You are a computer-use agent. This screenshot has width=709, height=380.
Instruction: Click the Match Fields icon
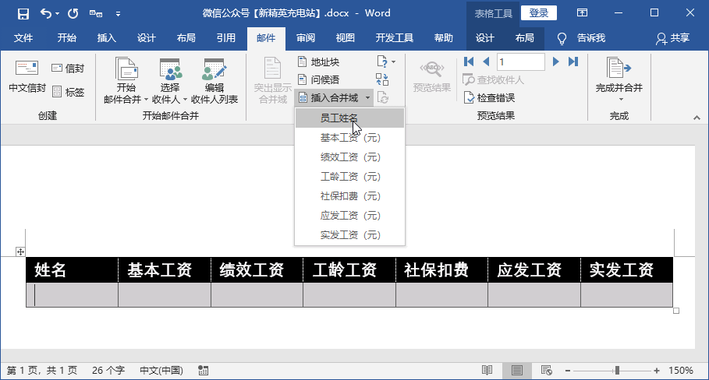click(382, 80)
